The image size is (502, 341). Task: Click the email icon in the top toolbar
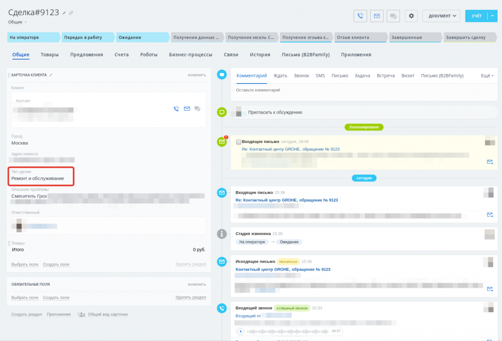coord(377,16)
